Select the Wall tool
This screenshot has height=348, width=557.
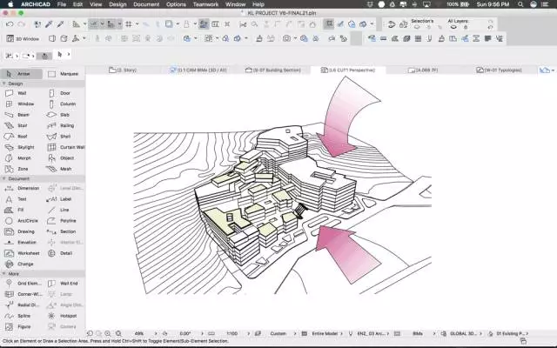[x=21, y=92]
